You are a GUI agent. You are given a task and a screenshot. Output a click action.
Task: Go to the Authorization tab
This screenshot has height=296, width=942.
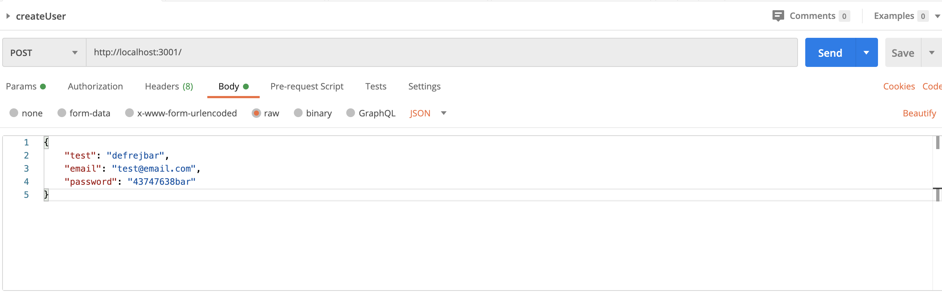(95, 87)
